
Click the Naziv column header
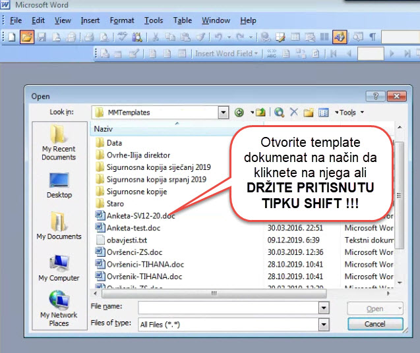(177, 129)
